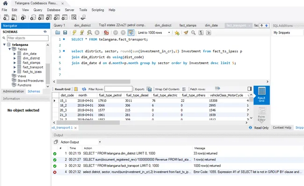Click the result grid horizontal scrollbar
This screenshot has width=304, height=186.
coord(88,122)
